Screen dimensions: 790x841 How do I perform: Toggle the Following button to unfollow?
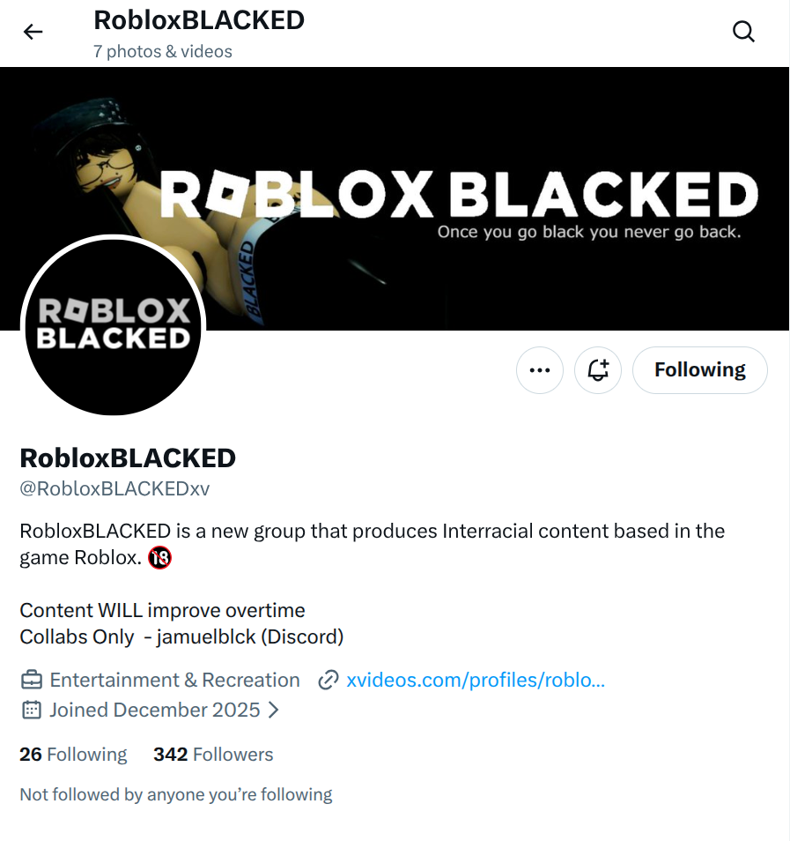(x=699, y=370)
